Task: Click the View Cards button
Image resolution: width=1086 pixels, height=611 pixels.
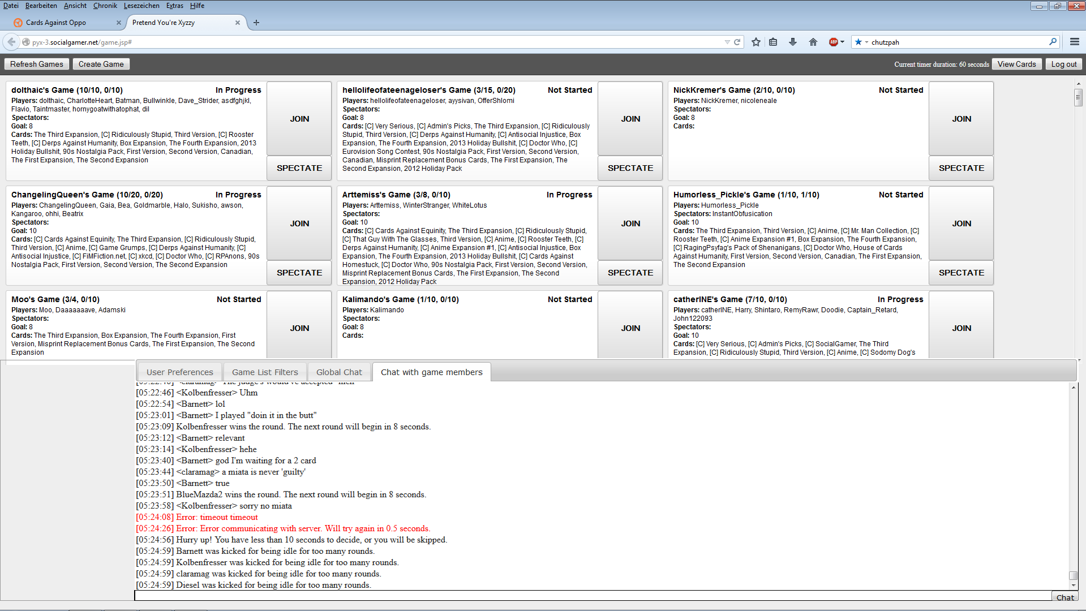Action: (1016, 64)
